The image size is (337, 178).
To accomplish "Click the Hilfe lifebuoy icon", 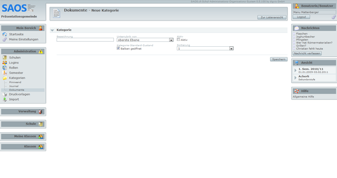I will [297, 91].
